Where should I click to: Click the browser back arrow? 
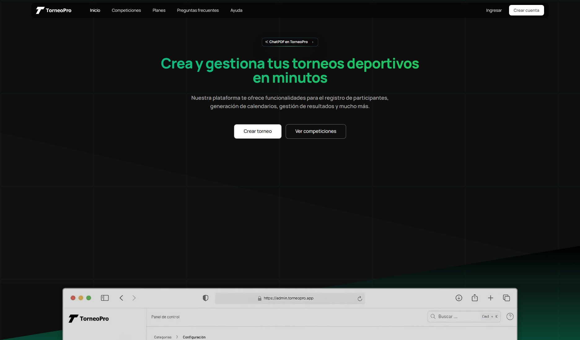point(121,298)
